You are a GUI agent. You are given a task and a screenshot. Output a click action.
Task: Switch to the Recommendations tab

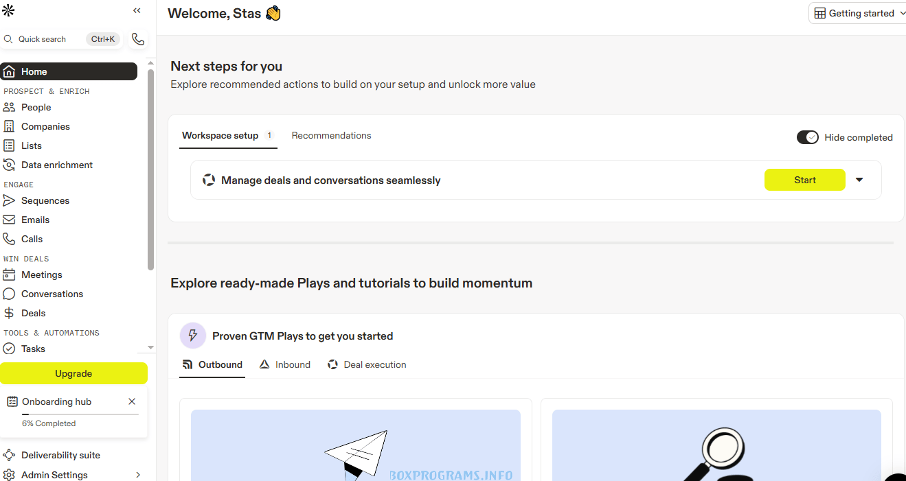[331, 136]
